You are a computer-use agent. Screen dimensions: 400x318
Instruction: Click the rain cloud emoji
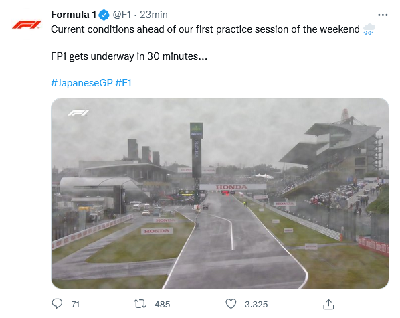coord(369,29)
